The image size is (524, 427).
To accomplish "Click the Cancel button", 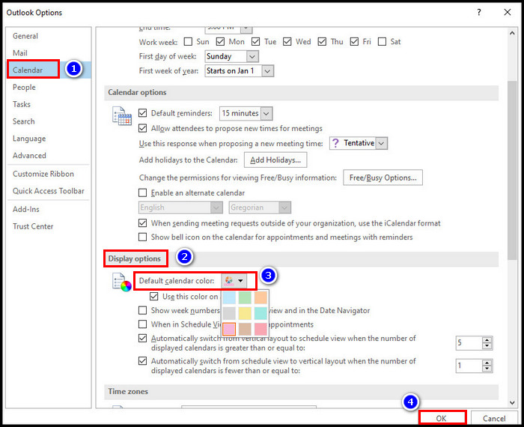I will tap(494, 418).
